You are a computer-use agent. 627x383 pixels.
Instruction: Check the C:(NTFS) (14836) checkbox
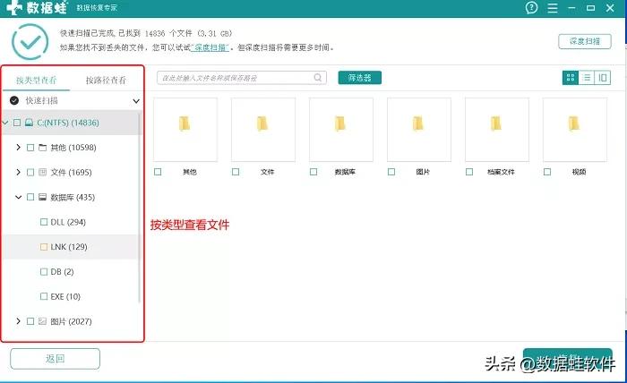tap(17, 123)
